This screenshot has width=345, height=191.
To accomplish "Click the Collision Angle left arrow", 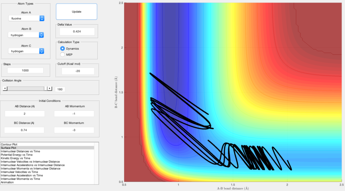I will 5,88.
